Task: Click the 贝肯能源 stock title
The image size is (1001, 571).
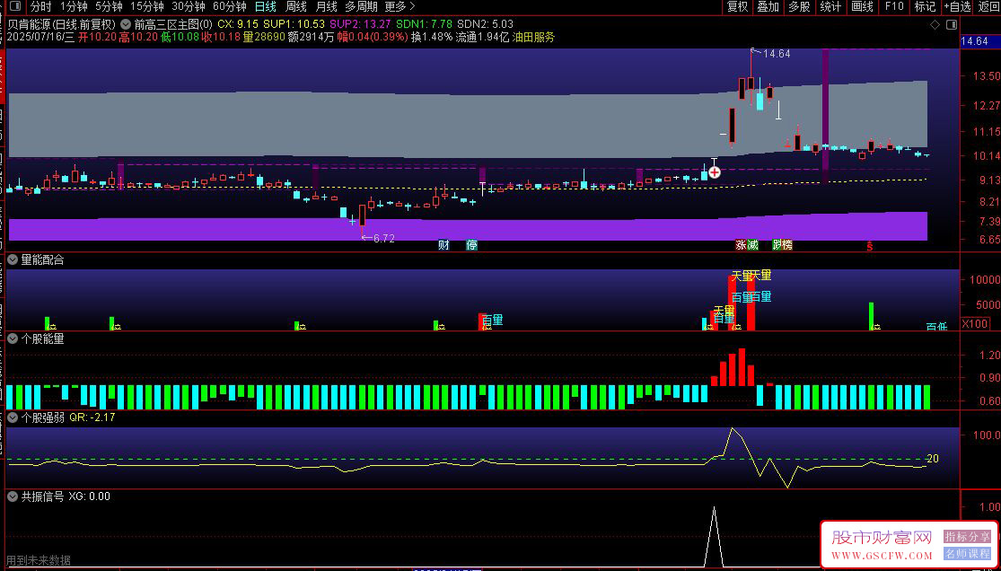Action: tap(30, 25)
